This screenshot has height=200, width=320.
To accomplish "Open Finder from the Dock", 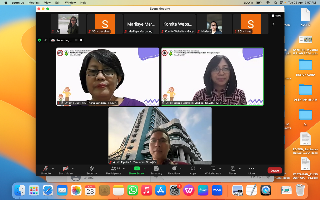I will click(20, 190).
